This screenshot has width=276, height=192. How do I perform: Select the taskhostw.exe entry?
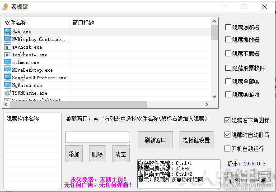[x=30, y=55]
